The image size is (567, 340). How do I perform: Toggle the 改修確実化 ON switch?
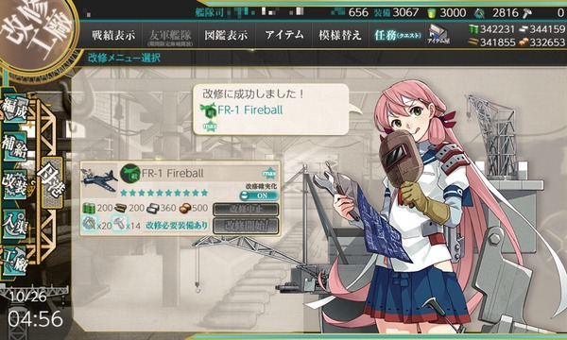259,195
